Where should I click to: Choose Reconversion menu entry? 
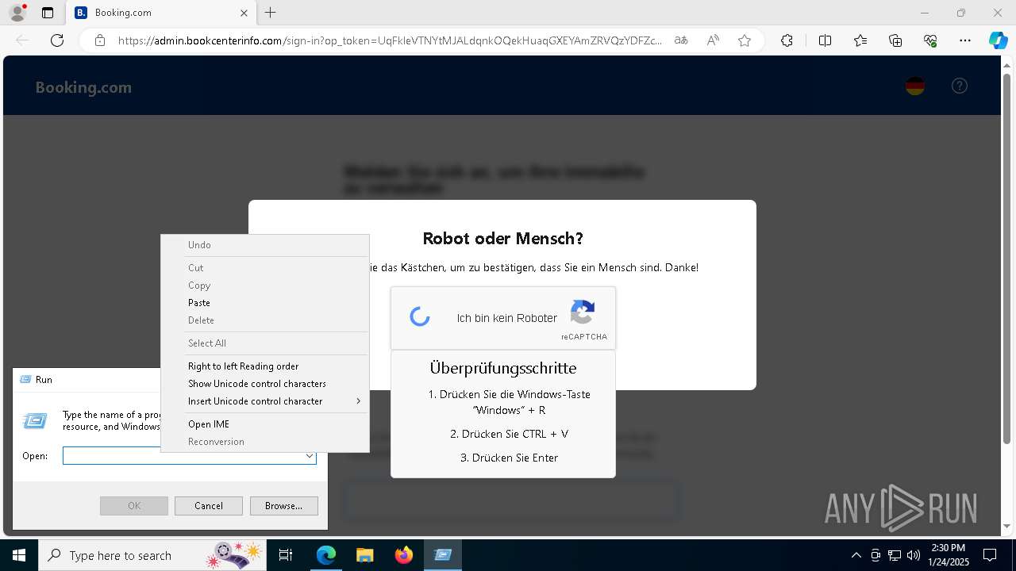(x=264, y=442)
